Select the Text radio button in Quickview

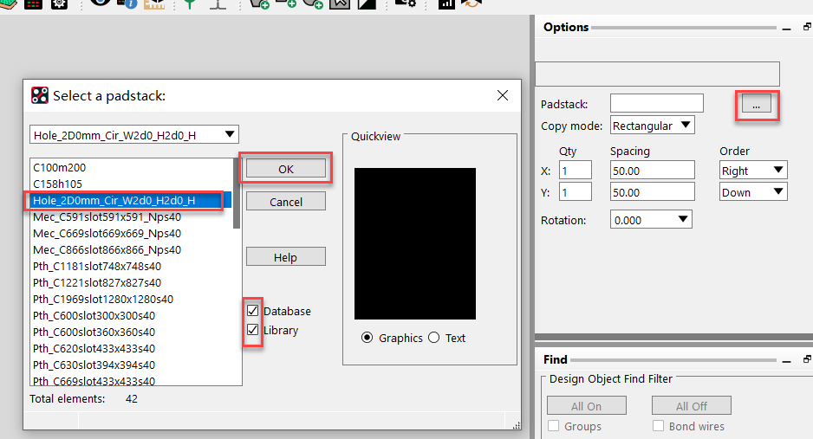click(433, 338)
